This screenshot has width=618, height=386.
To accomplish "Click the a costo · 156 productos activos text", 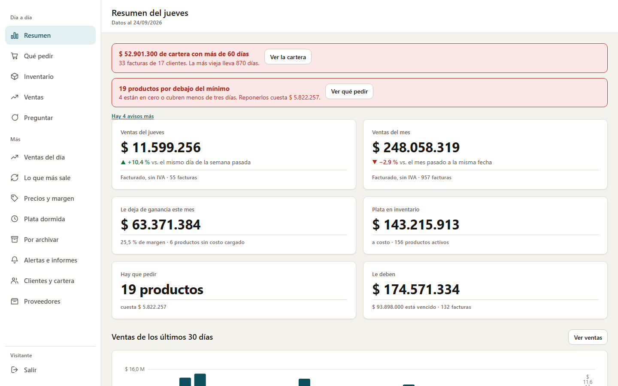I will (410, 242).
